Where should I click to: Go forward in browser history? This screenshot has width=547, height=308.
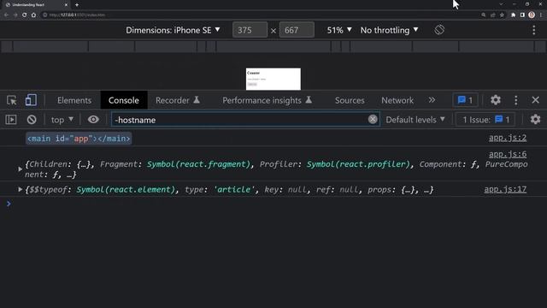point(15,15)
